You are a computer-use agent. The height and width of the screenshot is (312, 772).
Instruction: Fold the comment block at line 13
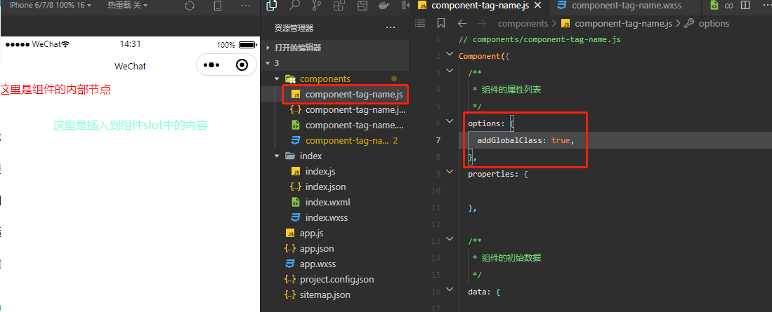(x=449, y=238)
